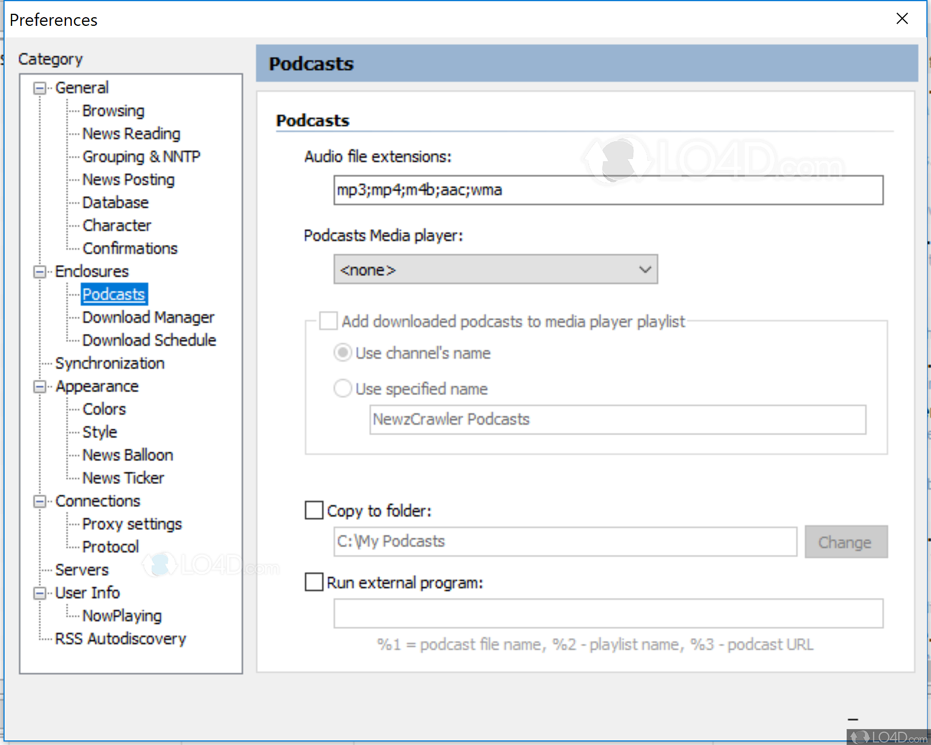The image size is (931, 745).
Task: Select Use channel's name radio button
Action: pos(343,352)
